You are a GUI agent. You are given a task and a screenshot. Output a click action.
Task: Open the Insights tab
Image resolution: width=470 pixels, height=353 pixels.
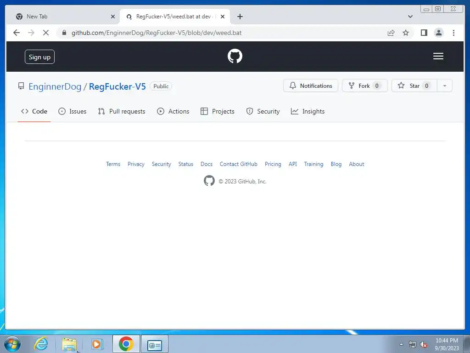coord(308,111)
